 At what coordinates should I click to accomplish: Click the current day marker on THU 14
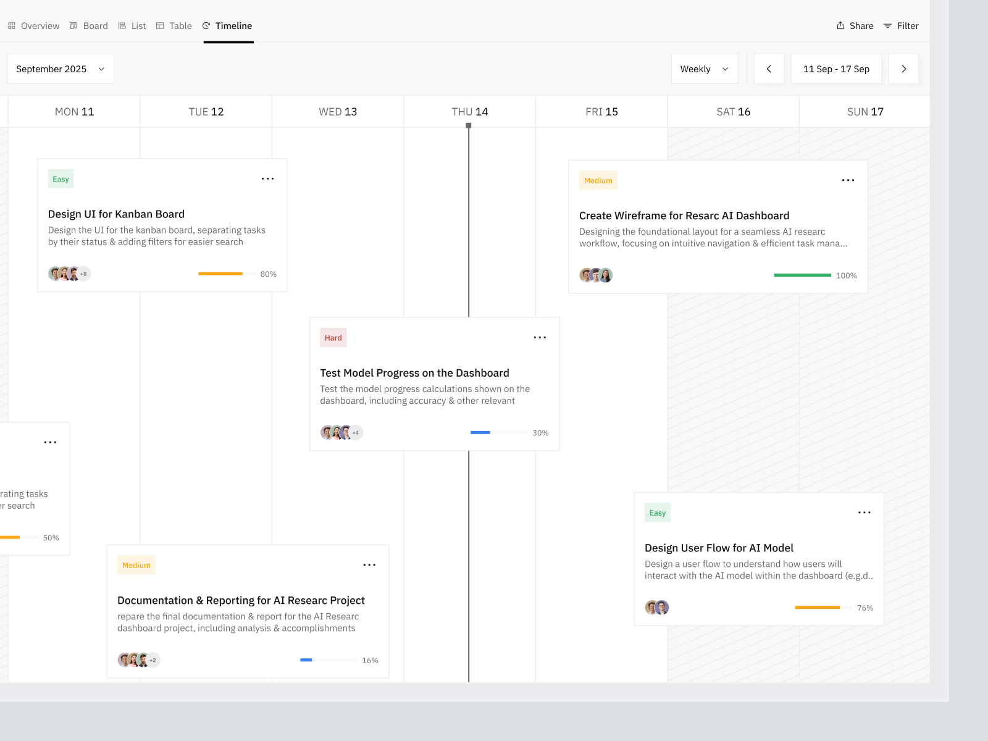coord(469,124)
